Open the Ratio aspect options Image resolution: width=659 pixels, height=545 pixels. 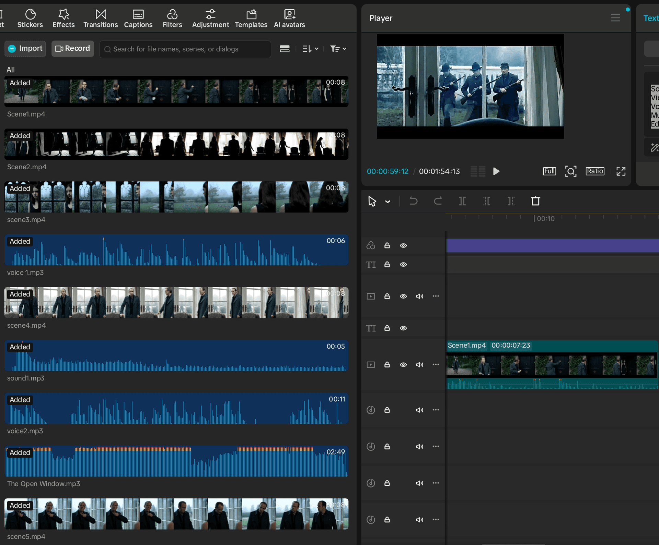click(x=595, y=171)
